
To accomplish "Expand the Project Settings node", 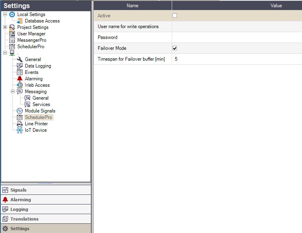I will tap(5, 27).
